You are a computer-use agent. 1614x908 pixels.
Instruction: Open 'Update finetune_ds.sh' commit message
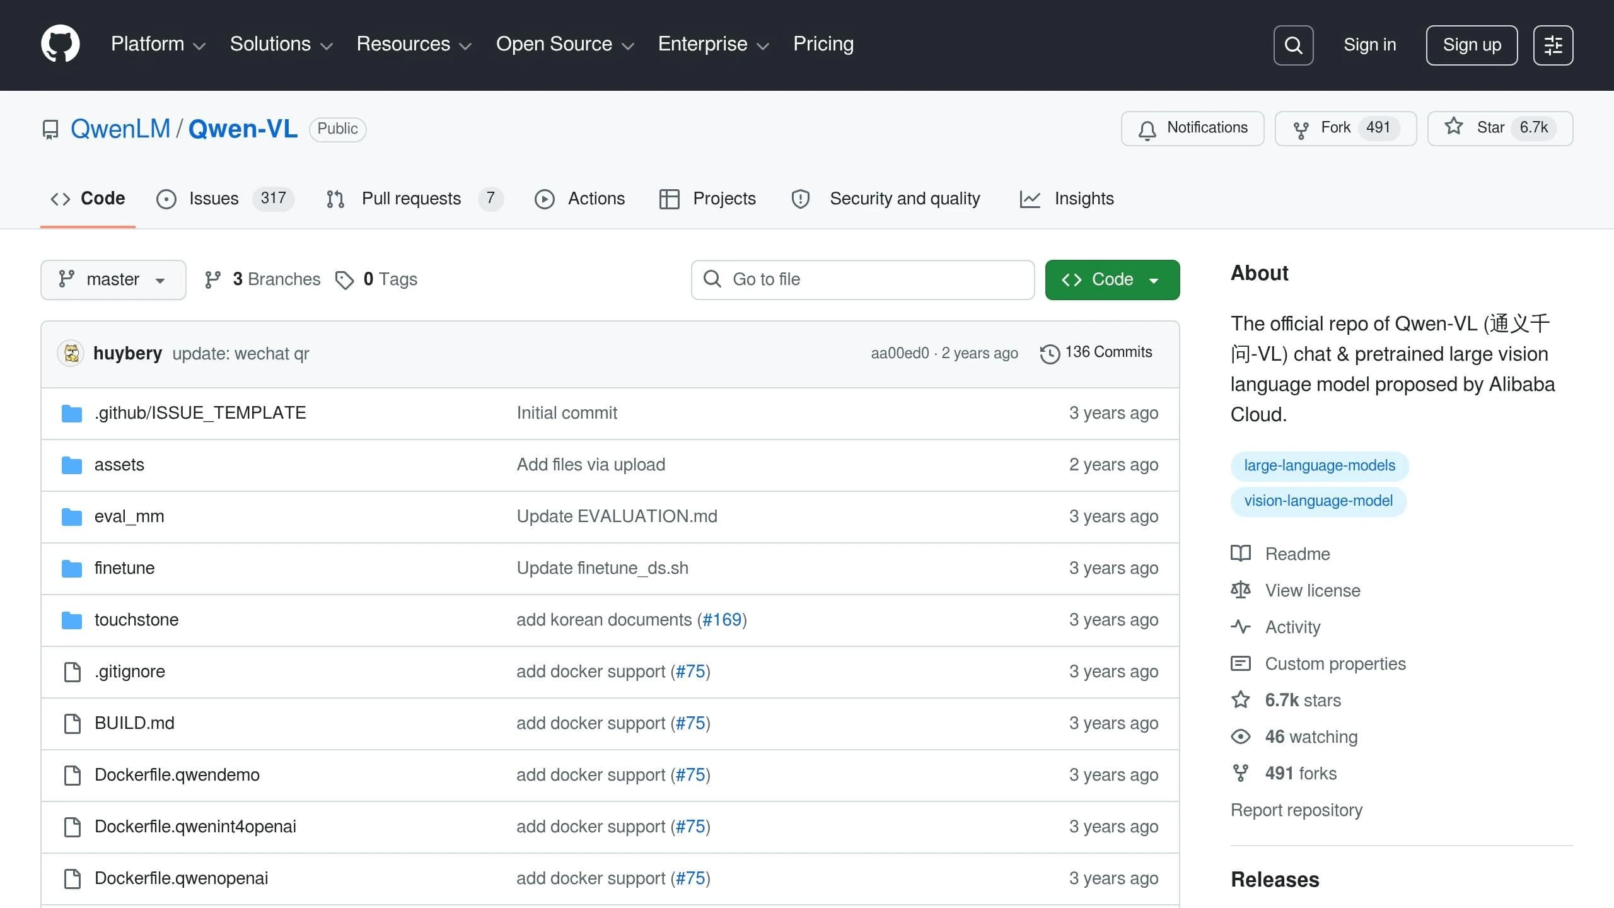click(x=603, y=568)
